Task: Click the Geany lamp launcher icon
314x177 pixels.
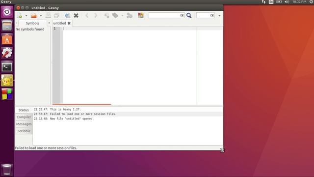Action: (7, 81)
